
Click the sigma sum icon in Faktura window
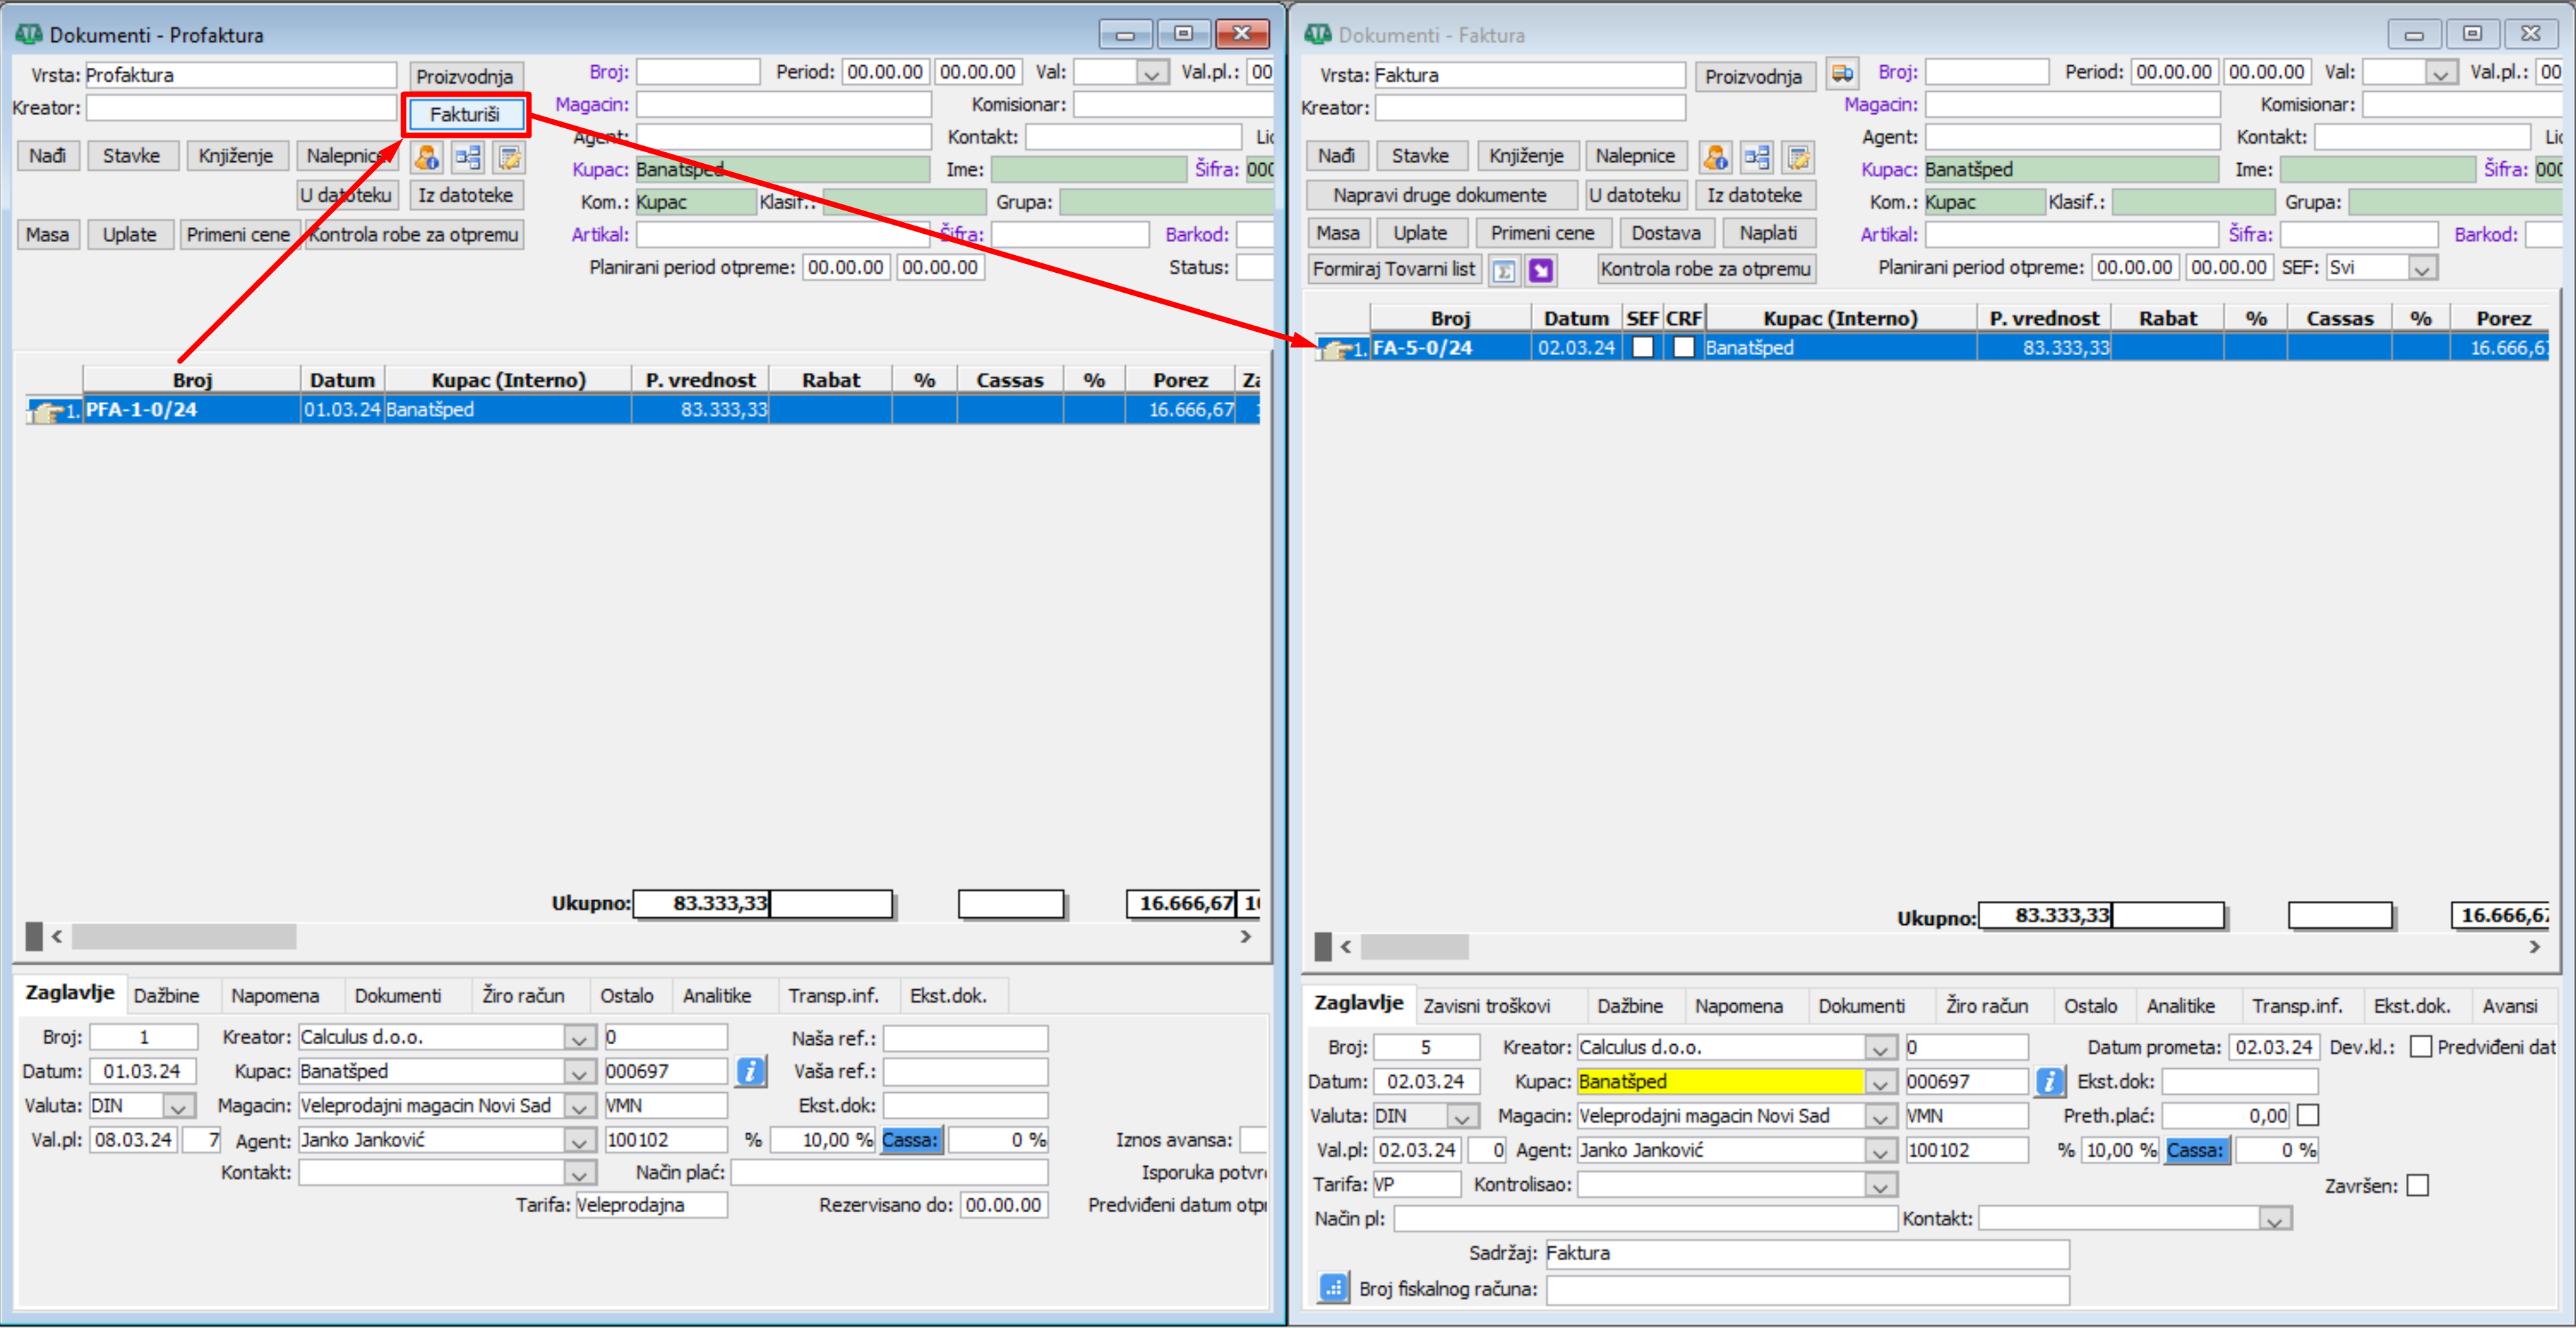click(x=1504, y=270)
